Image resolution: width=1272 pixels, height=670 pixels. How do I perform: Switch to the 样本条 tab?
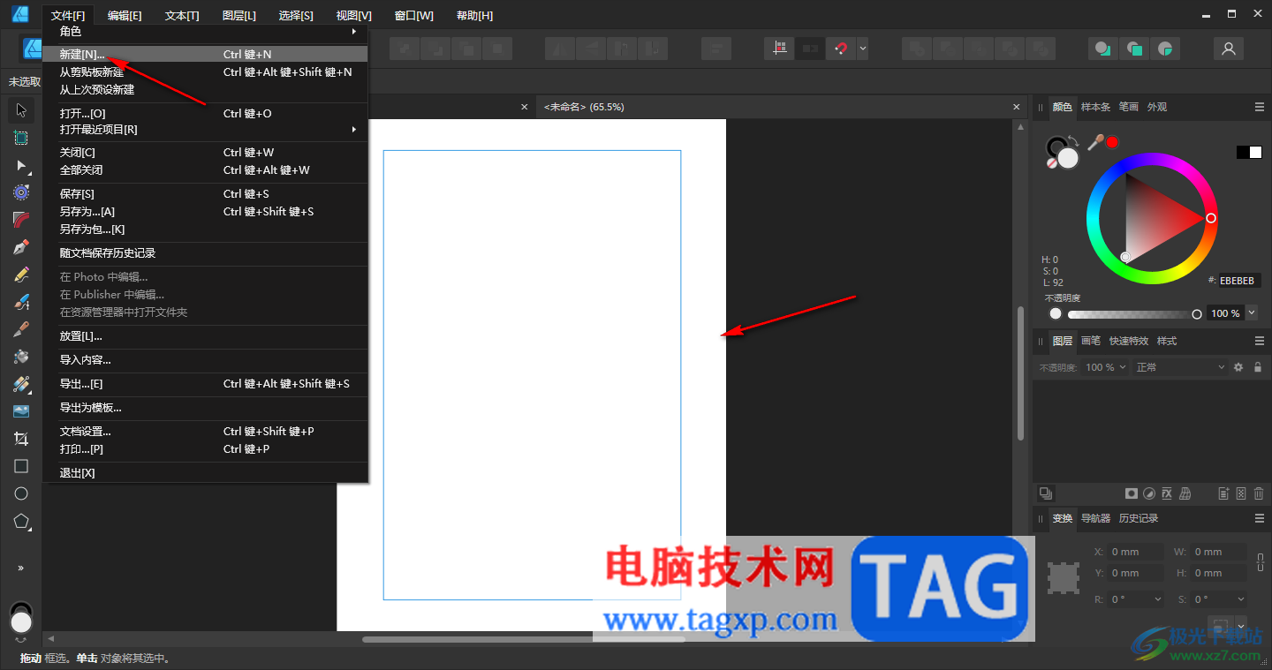coord(1096,107)
